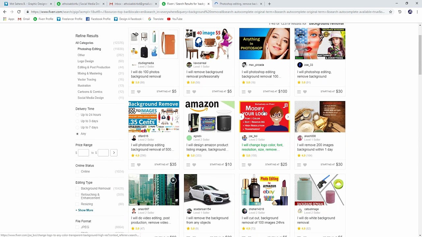The height and width of the screenshot is (237, 422).
Task: Favorite the max_pirzada gig with heart icon
Action: 250,92
